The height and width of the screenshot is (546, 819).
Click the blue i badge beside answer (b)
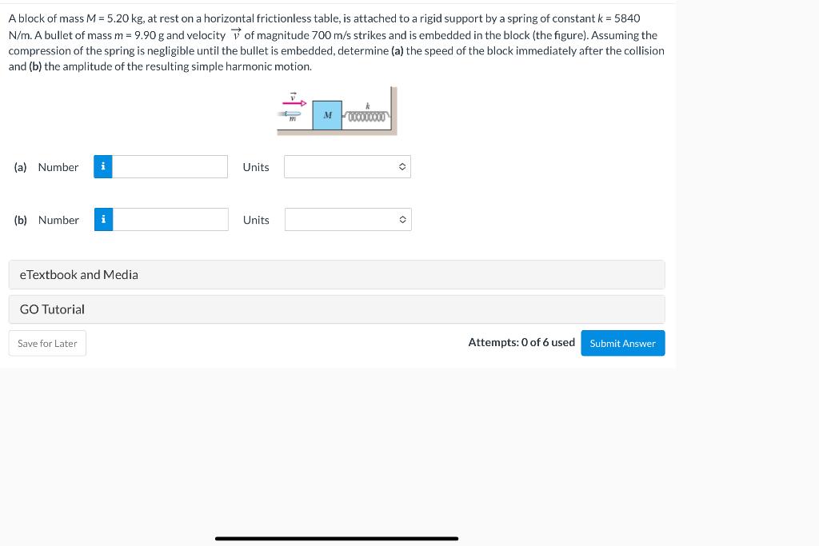[x=103, y=219]
